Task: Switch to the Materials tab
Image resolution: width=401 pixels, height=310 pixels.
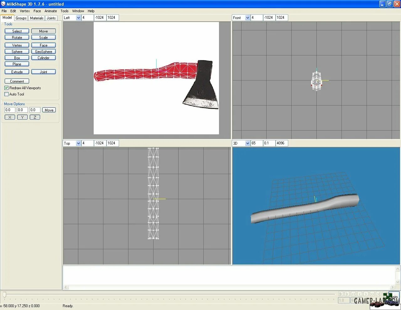Action: pos(37,18)
